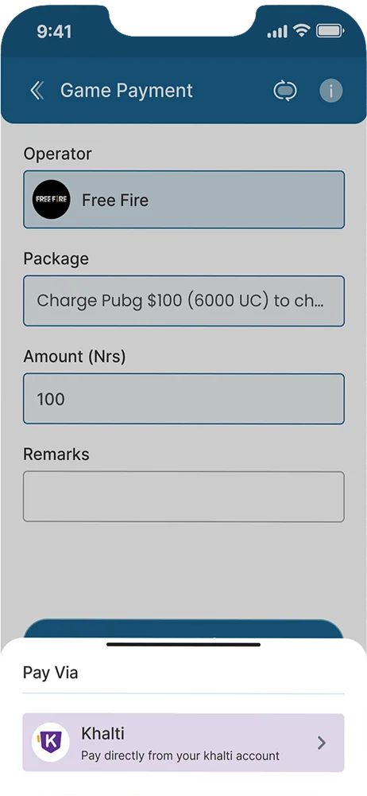Expand the Package selection field
The image size is (367, 796).
(183, 301)
